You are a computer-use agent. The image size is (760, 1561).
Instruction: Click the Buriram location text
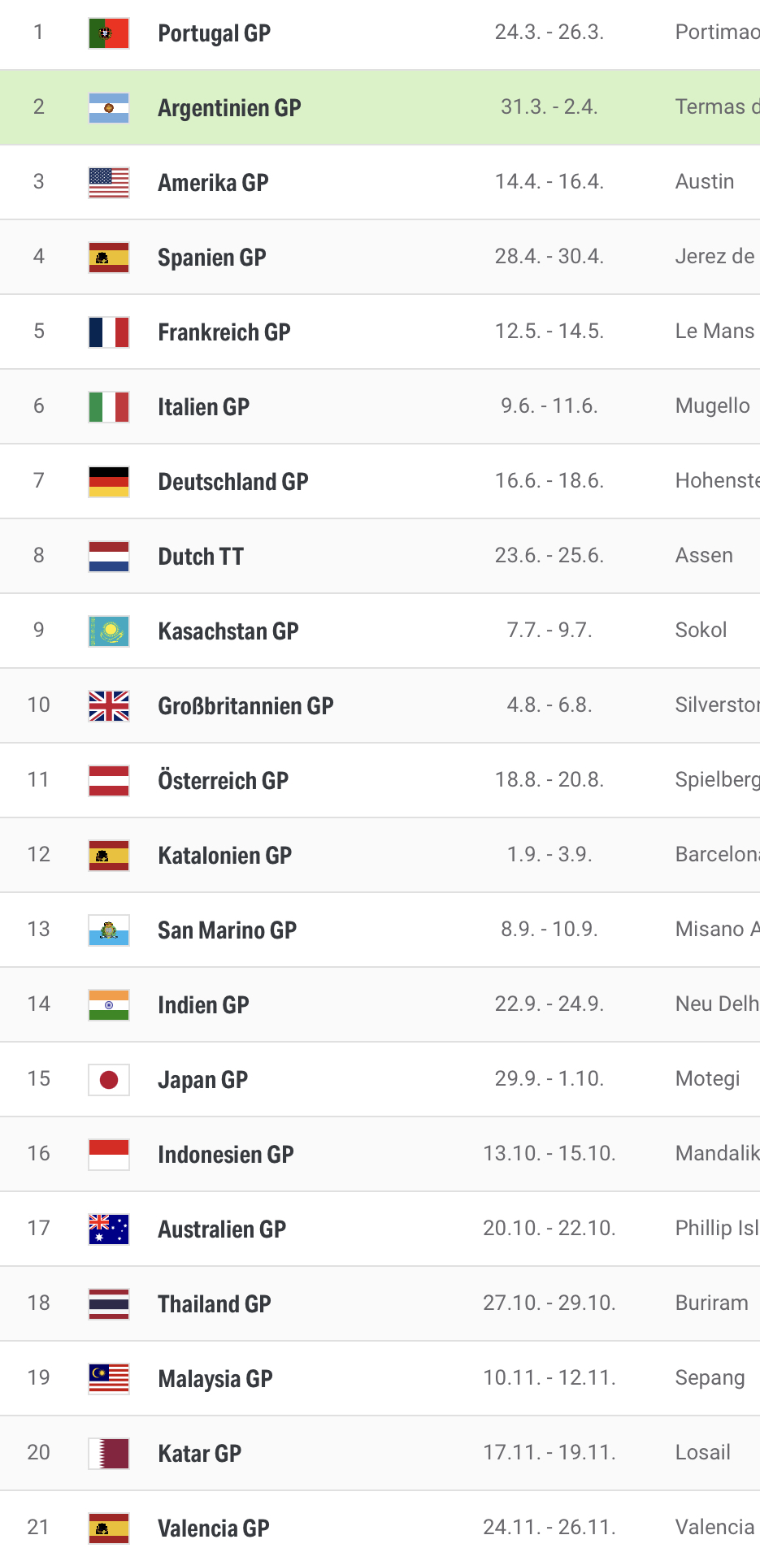(x=712, y=1303)
